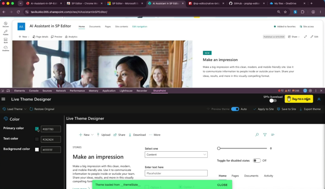
Task: Click the Primary color hex input field
Action: tap(51, 129)
